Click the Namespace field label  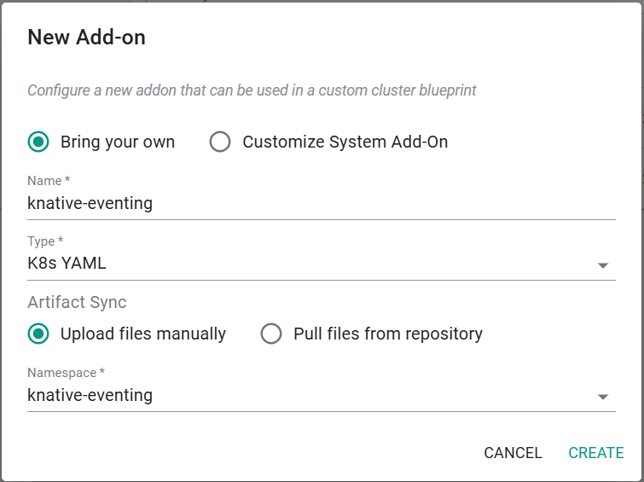(66, 373)
